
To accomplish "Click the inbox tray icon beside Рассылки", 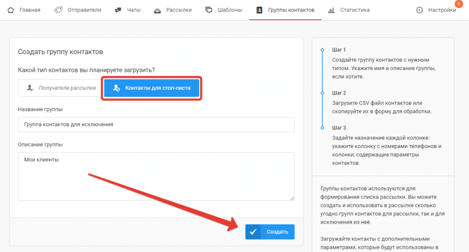I will (158, 11).
